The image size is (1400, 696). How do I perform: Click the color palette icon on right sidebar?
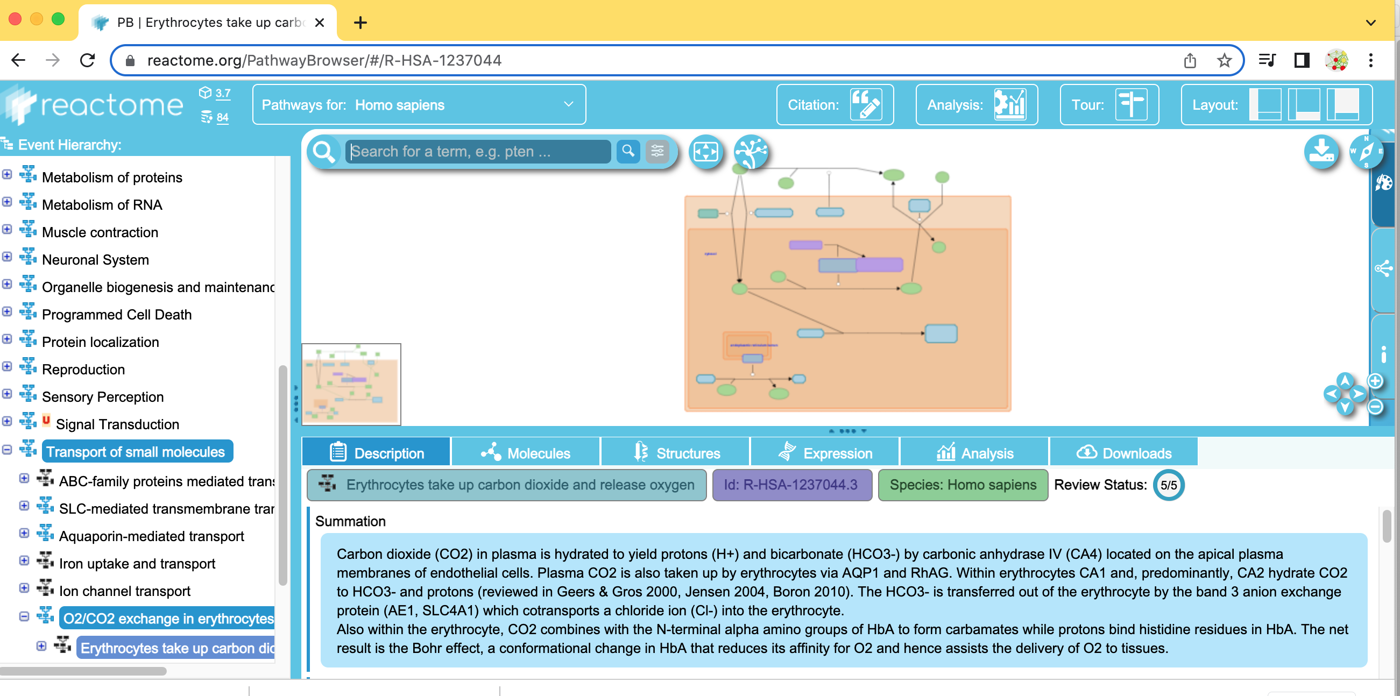(x=1384, y=182)
